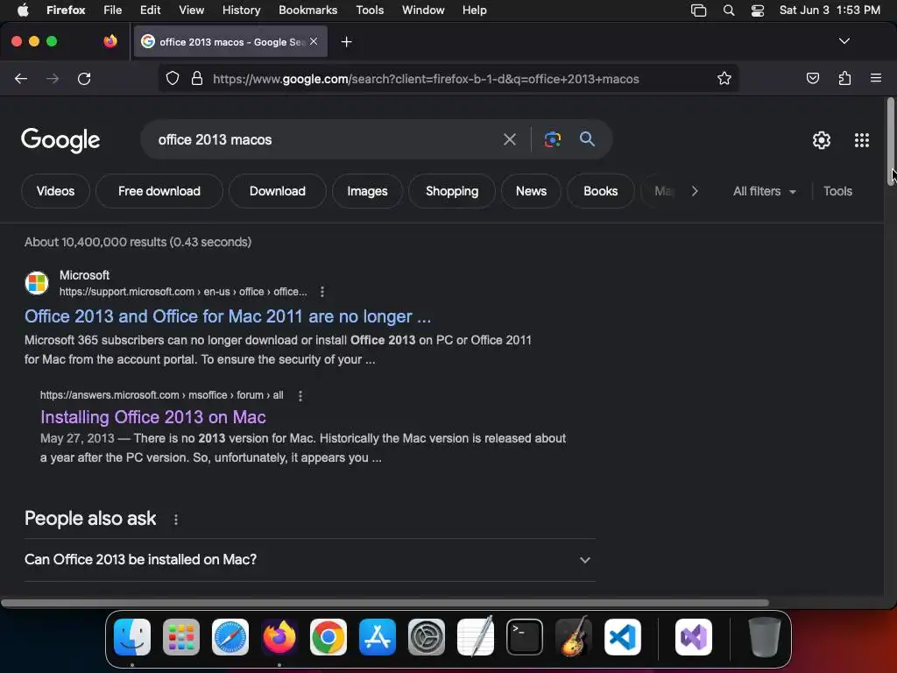897x673 pixels.
Task: Open TextEdit from the Dock
Action: tap(476, 637)
